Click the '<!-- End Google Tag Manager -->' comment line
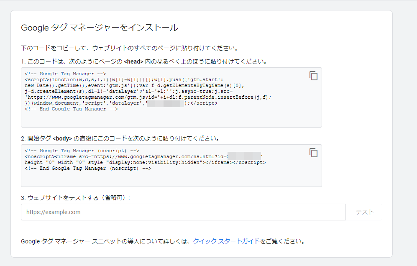417x266 pixels. click(x=72, y=109)
